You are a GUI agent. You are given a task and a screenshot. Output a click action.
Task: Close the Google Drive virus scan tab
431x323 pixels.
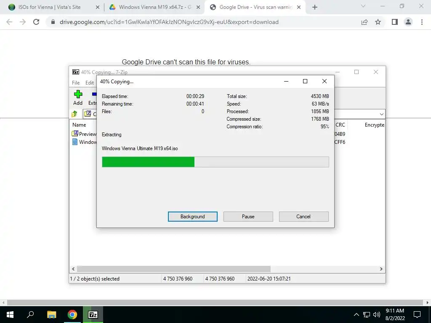(x=299, y=8)
